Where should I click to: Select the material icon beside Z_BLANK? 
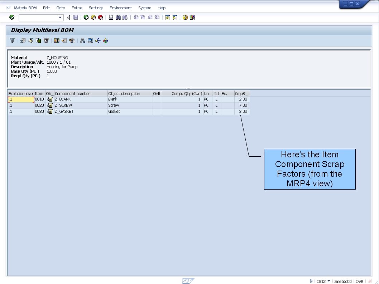(50, 99)
